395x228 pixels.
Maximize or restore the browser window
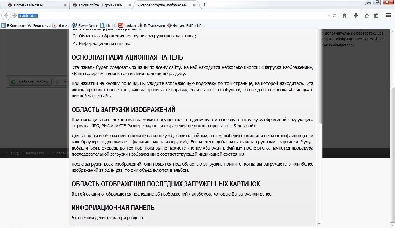377,3
